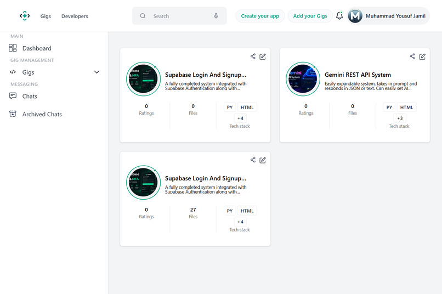Open the notifications bell icon
The height and width of the screenshot is (294, 442).
pyautogui.click(x=339, y=16)
